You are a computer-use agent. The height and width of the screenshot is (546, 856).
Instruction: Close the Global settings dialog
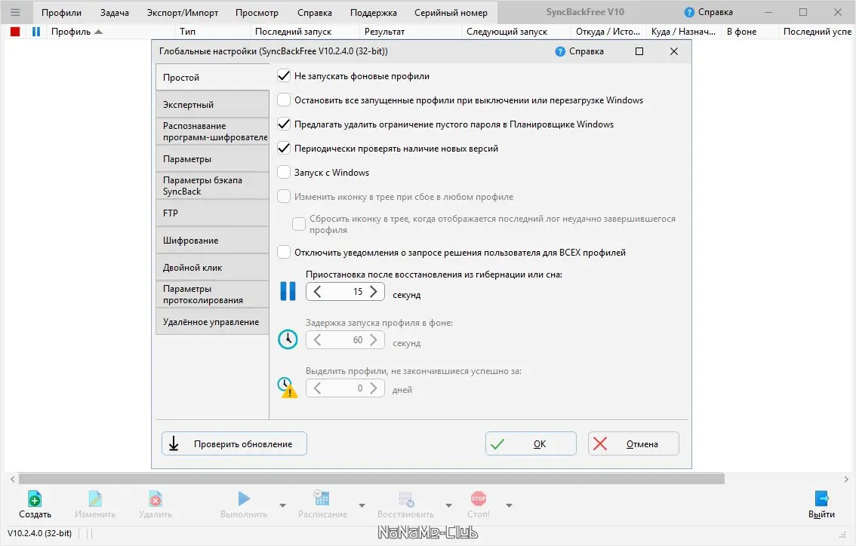[x=674, y=51]
